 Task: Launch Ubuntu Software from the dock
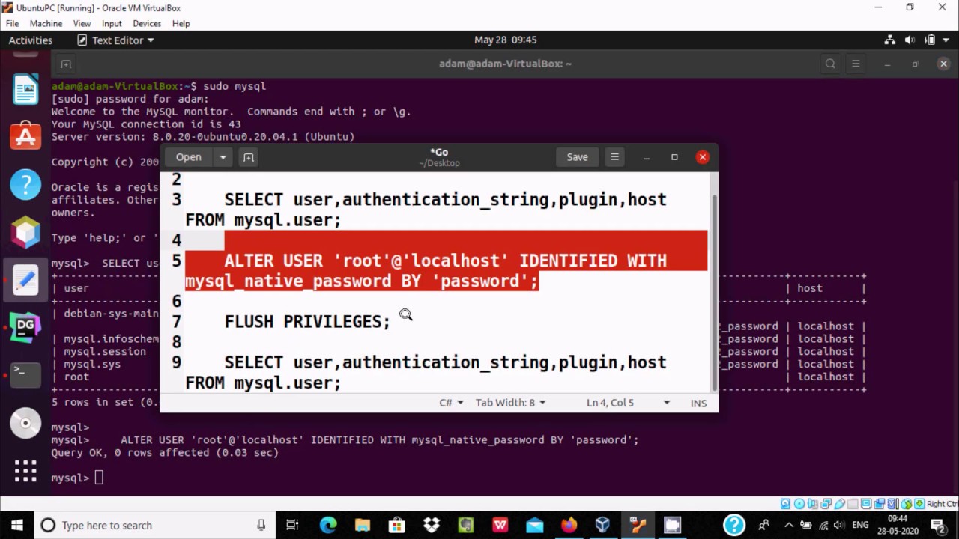tap(25, 136)
